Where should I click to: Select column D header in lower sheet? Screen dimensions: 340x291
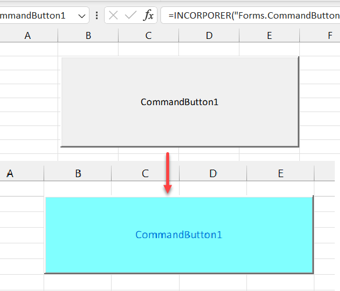pos(213,173)
